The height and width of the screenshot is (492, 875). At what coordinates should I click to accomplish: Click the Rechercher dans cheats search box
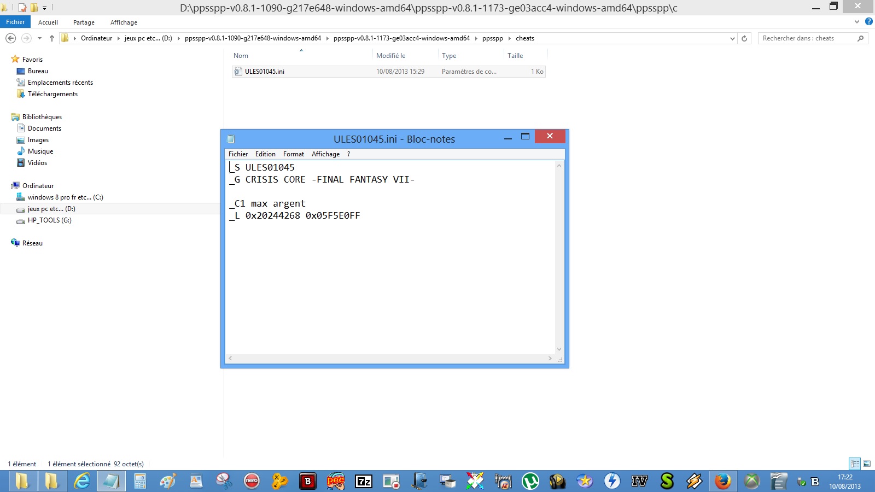807,38
